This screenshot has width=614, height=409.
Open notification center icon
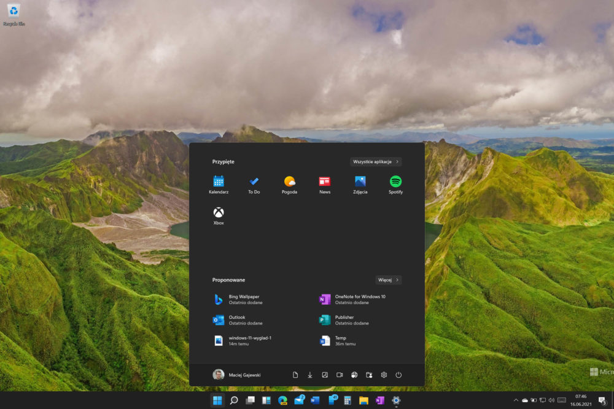[x=602, y=400]
